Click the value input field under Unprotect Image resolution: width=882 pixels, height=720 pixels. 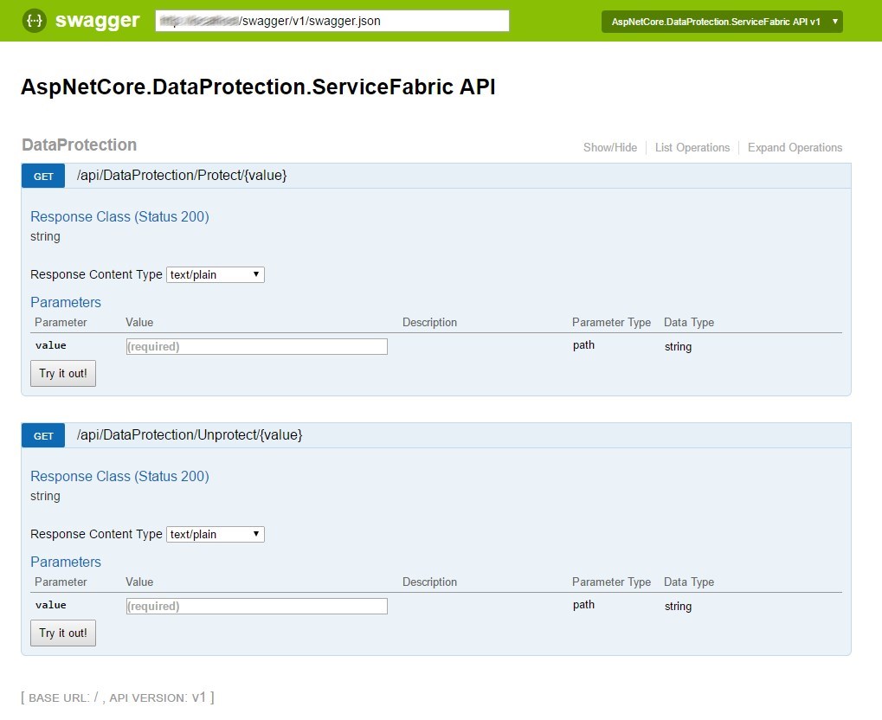pyautogui.click(x=256, y=606)
